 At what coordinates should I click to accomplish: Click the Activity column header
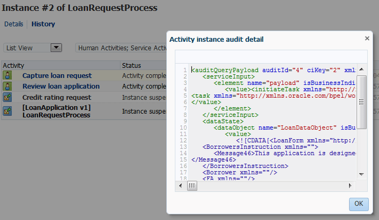pos(61,66)
